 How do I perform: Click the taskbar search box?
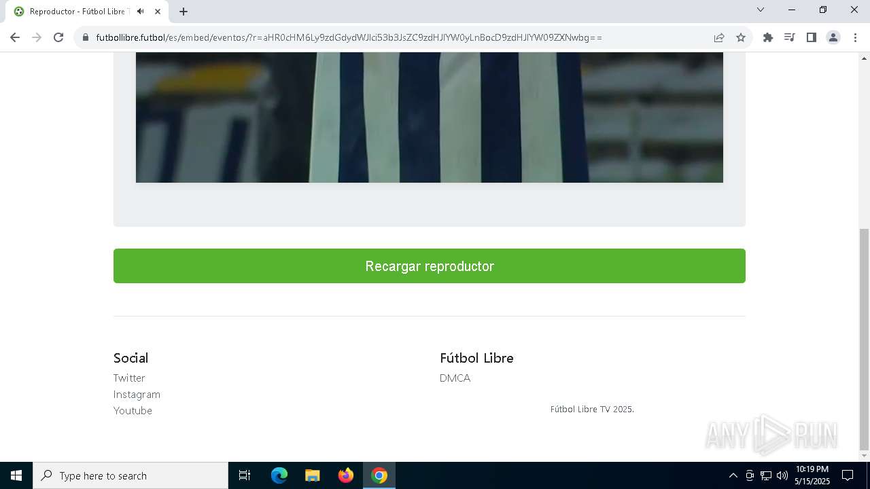(x=130, y=475)
